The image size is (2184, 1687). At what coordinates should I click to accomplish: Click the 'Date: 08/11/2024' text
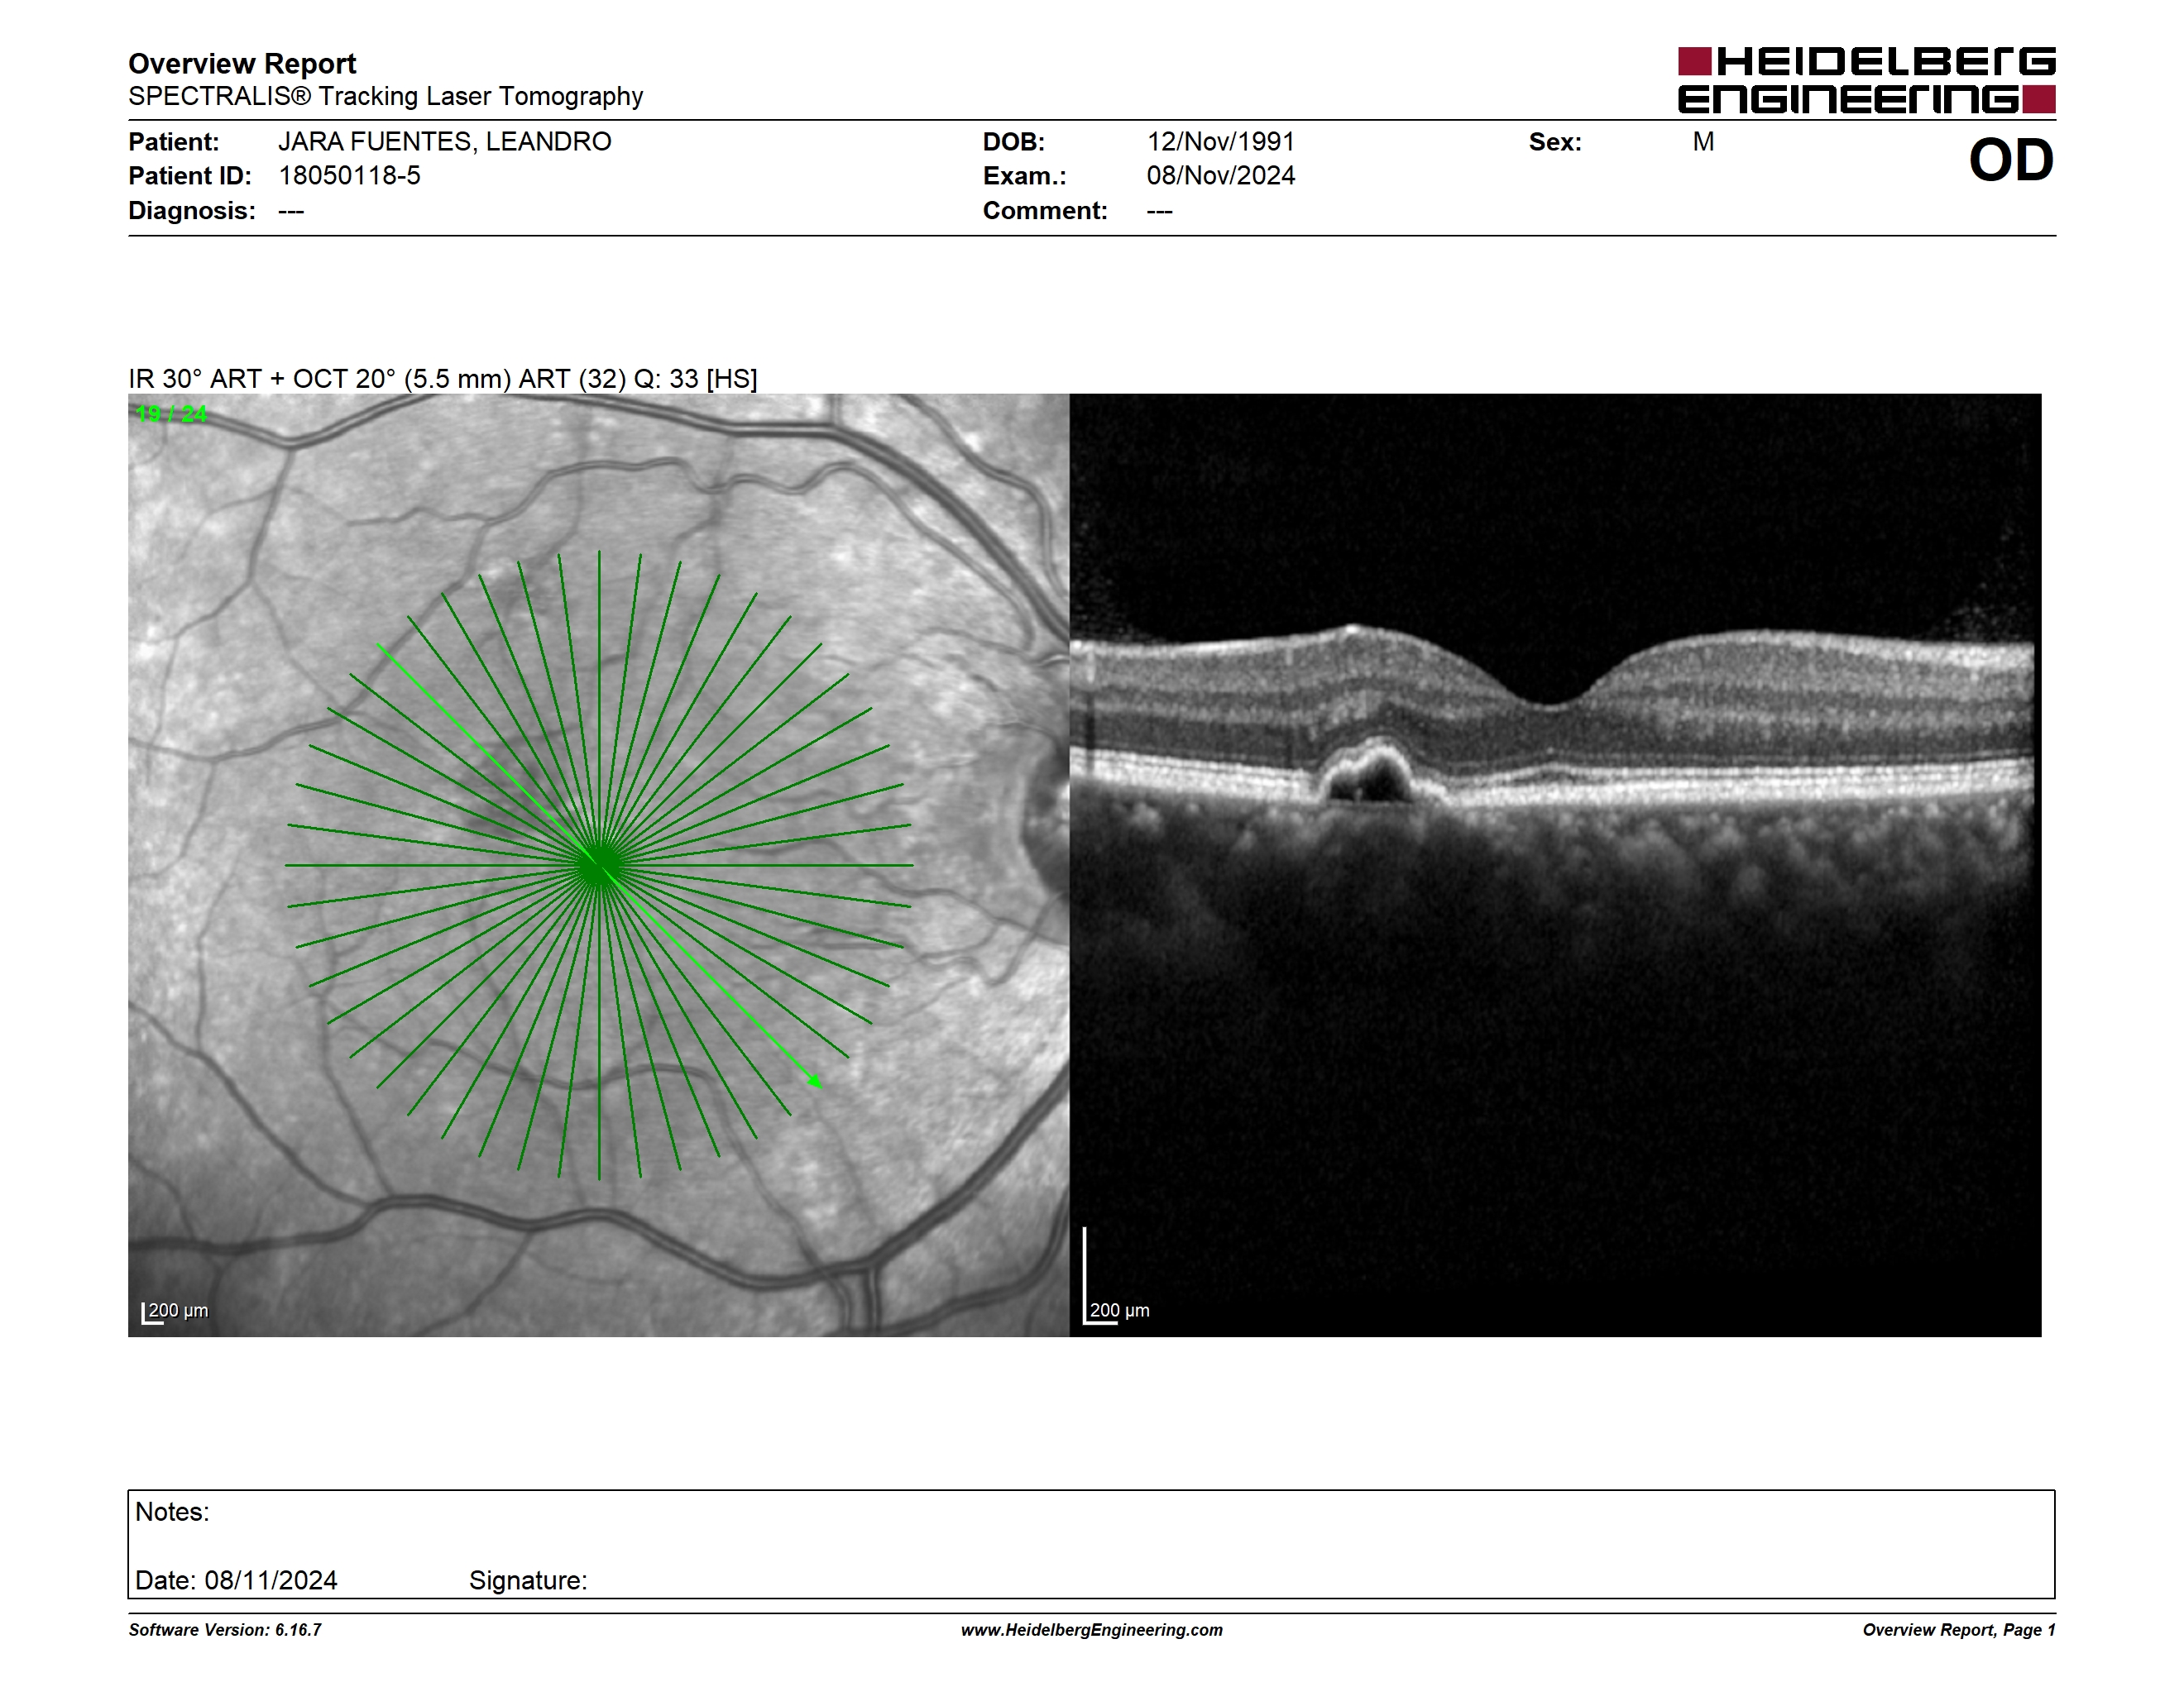[x=236, y=1580]
